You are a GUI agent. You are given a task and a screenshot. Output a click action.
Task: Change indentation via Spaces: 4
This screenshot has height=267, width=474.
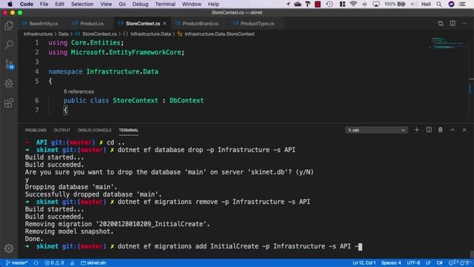[x=391, y=263]
